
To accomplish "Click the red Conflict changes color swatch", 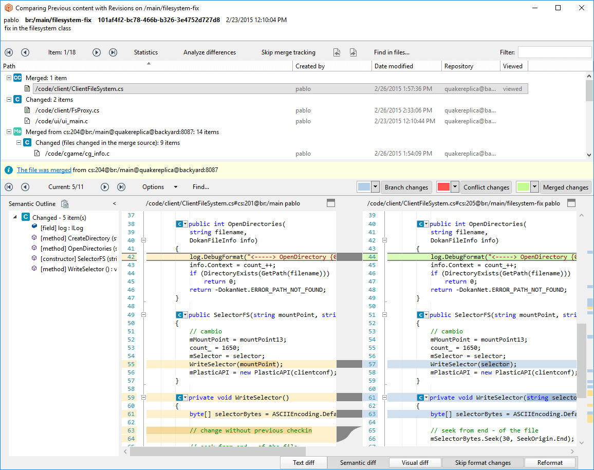I will [x=443, y=187].
